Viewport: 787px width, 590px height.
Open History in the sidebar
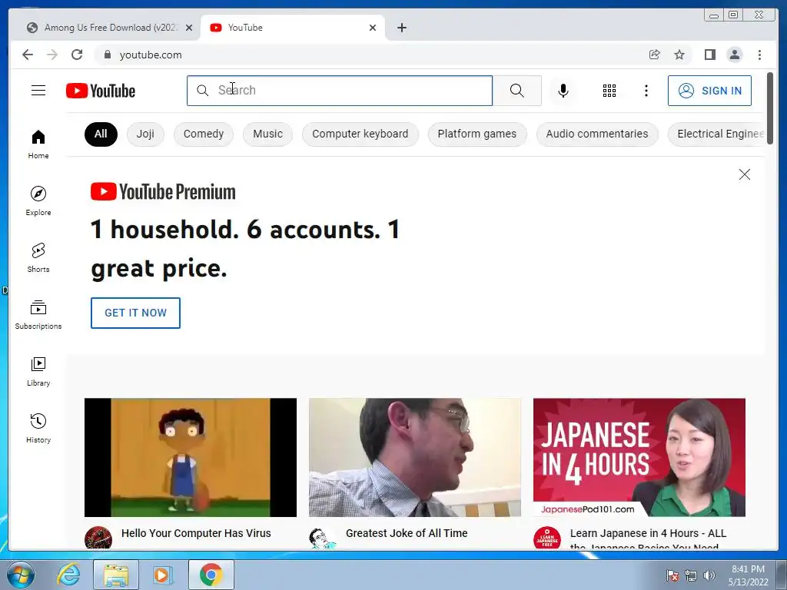[x=38, y=428]
